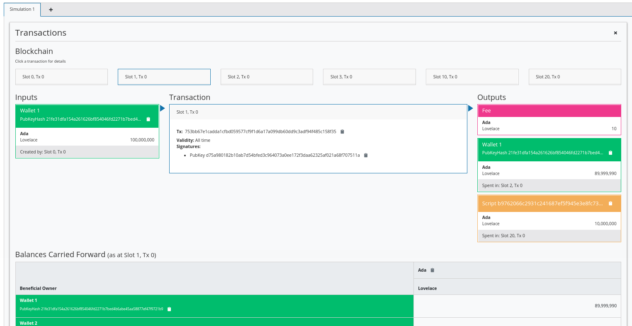View the Slot 10, Tx 0 transaction
The image size is (632, 326).
point(472,77)
